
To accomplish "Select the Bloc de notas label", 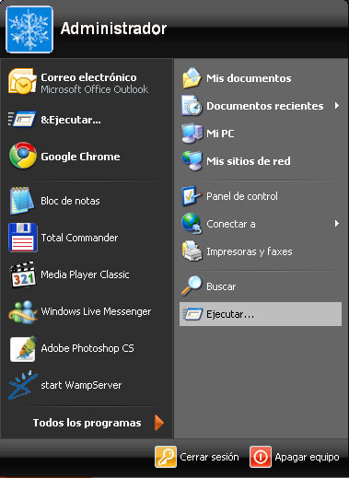I will click(x=70, y=201).
